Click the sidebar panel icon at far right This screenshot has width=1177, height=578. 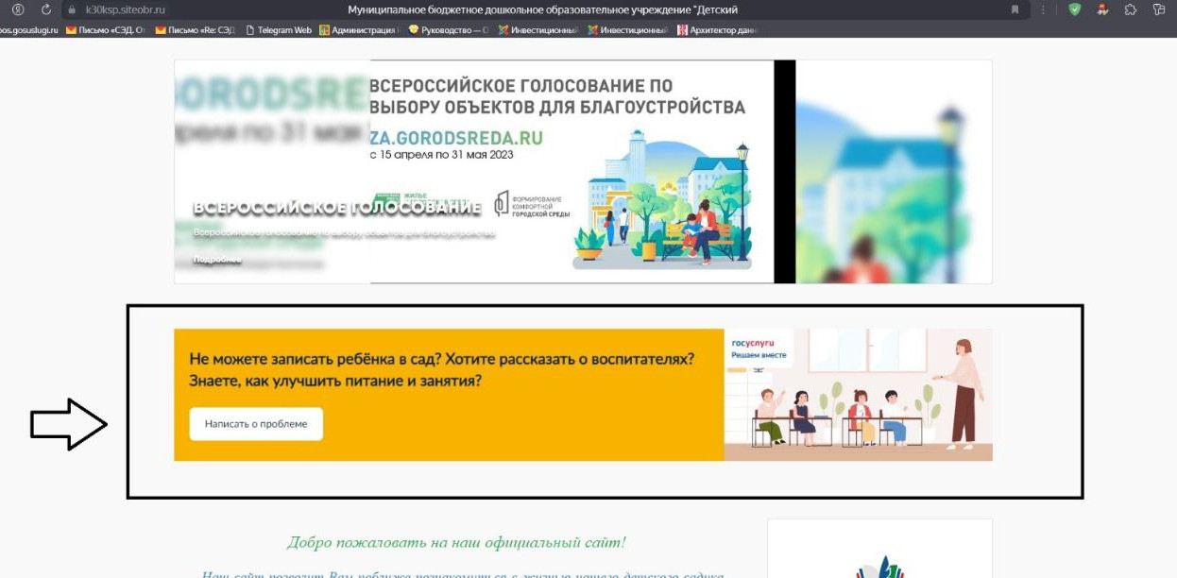[1159, 9]
